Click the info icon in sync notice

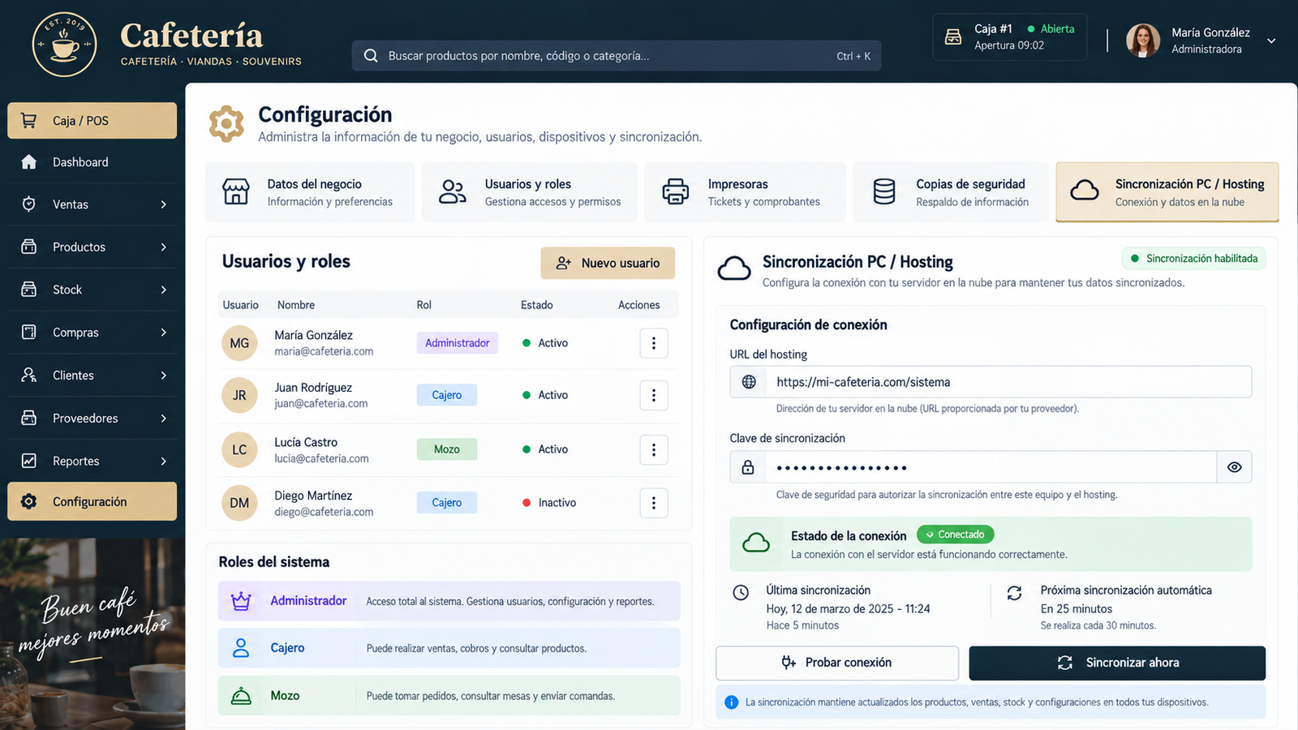tap(731, 702)
